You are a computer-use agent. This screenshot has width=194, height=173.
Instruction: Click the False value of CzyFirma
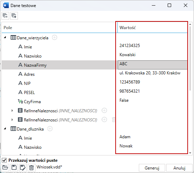[124, 100]
